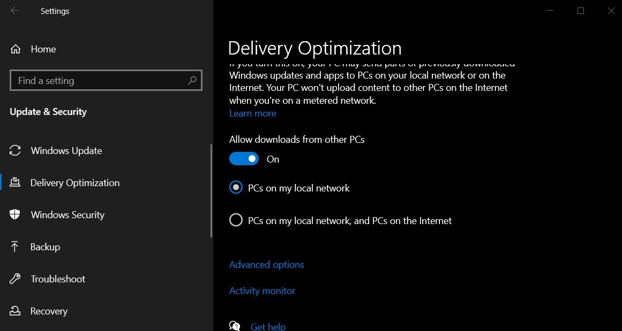The width and height of the screenshot is (622, 331).
Task: Turn off Allow downloads from other PCs
Action: click(x=244, y=159)
